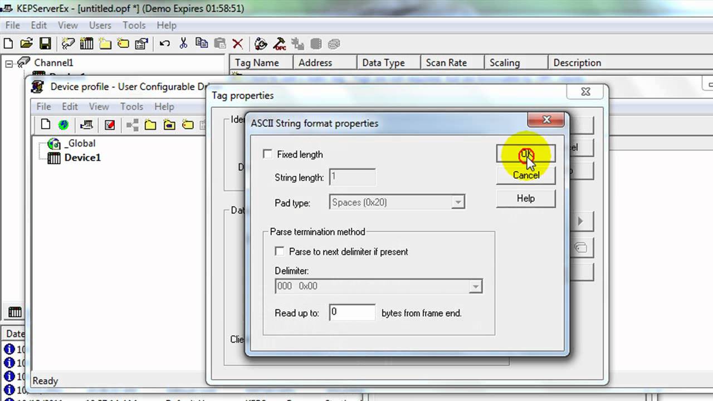The width and height of the screenshot is (713, 401).
Task: Open Help menu in Device profile window
Action: [x=164, y=106]
